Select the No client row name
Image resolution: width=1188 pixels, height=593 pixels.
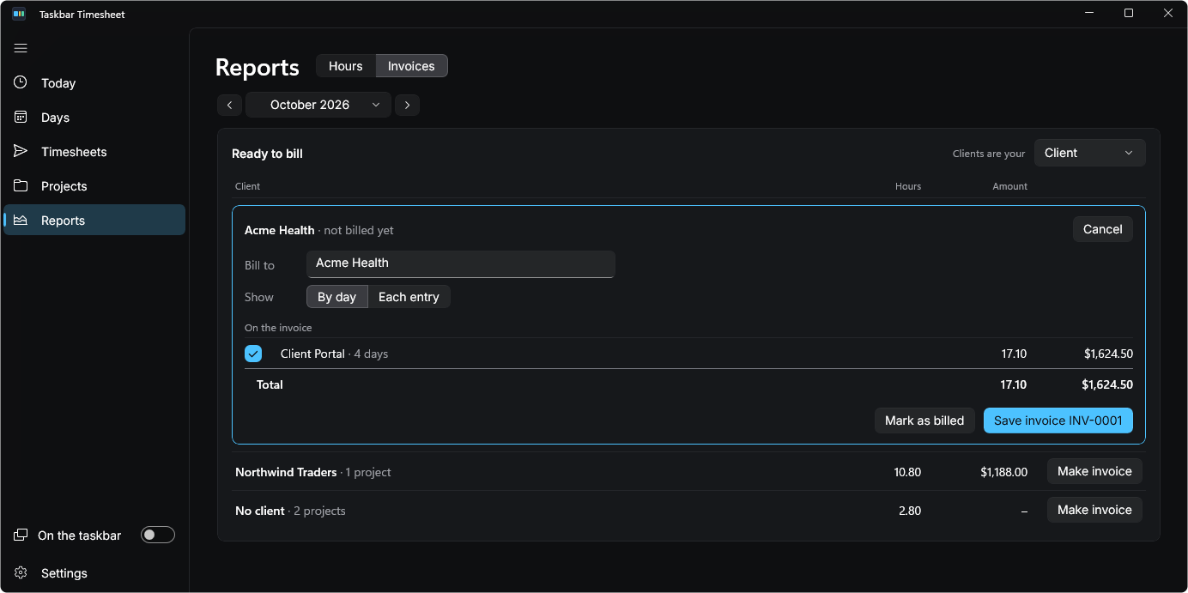pos(260,511)
